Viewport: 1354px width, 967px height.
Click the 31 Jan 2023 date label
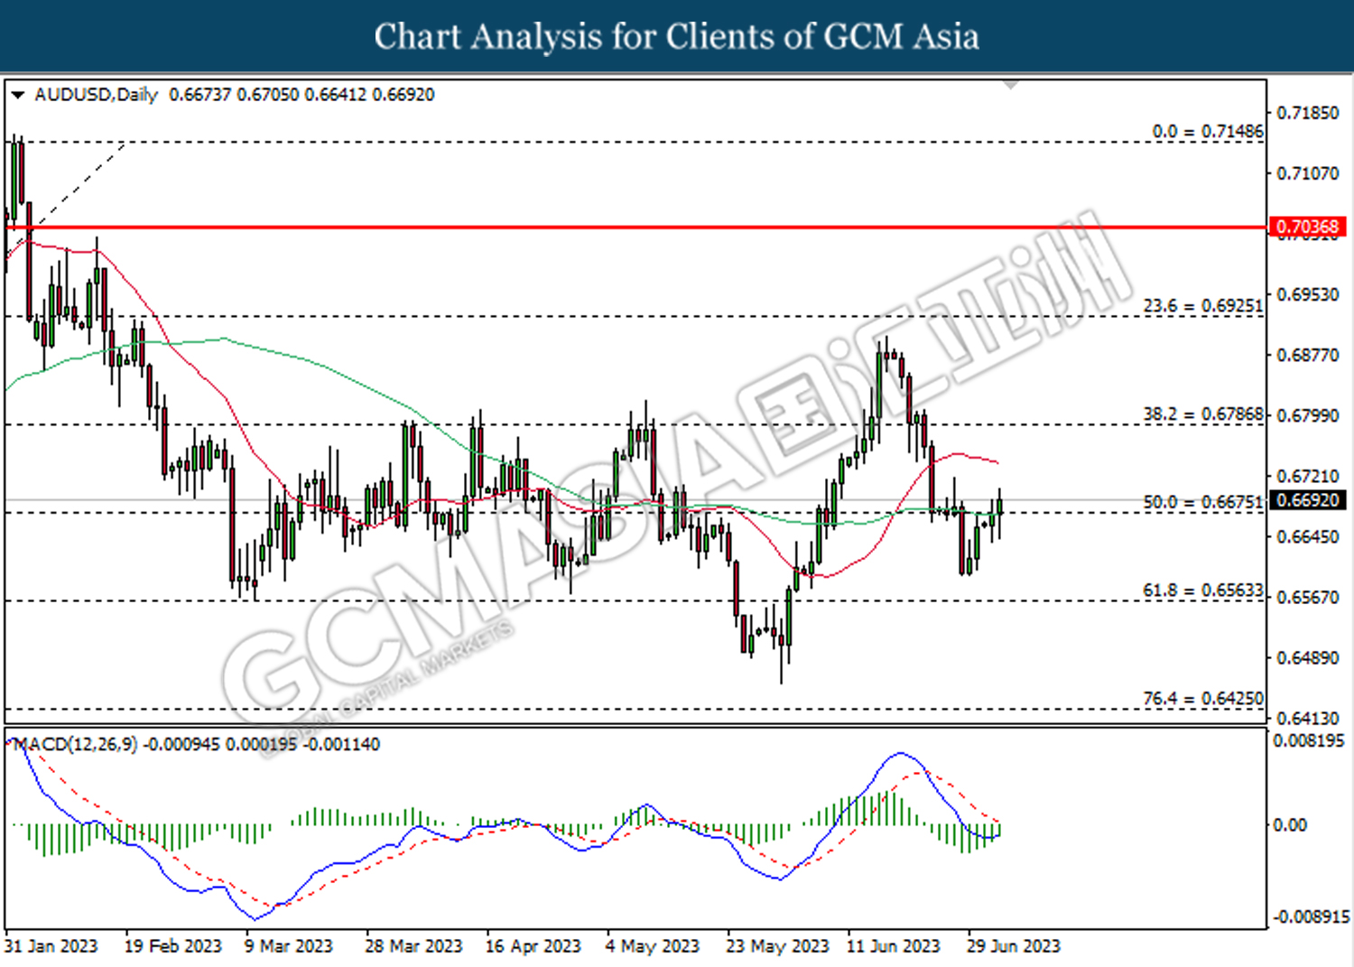(51, 946)
